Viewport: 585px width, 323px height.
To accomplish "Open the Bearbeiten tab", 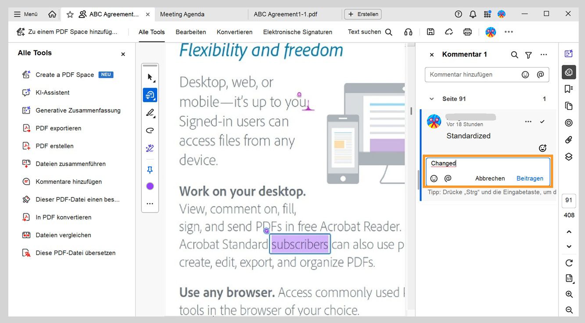I will 191,32.
